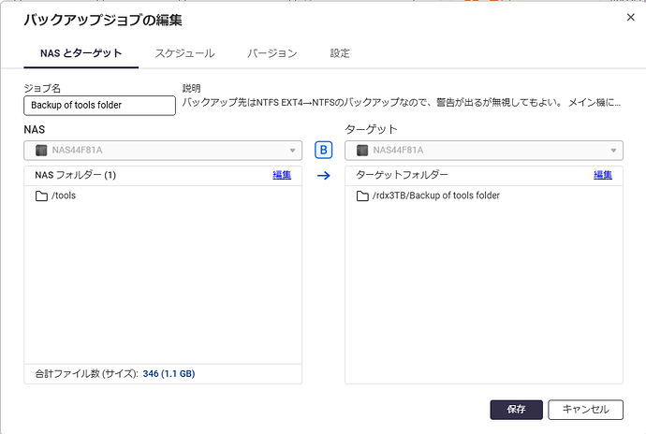Image resolution: width=646 pixels, height=434 pixels.
Task: Expand the source NAS dropdown arrow
Action: point(292,151)
